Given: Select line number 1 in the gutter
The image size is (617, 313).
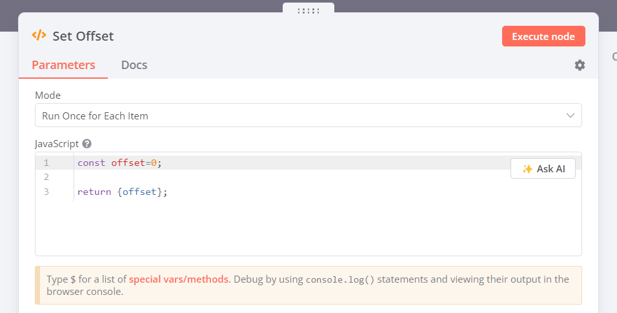Looking at the screenshot, I should point(46,163).
